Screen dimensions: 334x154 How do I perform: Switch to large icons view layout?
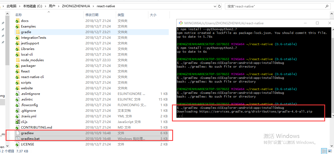(x=330, y=151)
